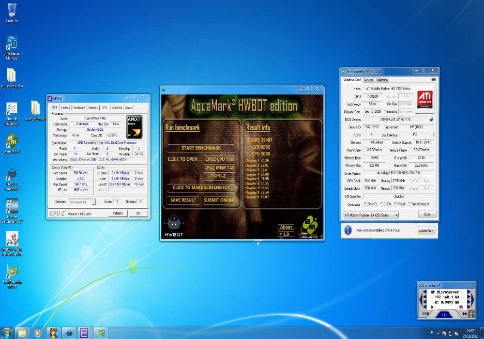Open SPD tab in CPU-Z
Viewport: 484px width, 339px height.
pos(105,108)
